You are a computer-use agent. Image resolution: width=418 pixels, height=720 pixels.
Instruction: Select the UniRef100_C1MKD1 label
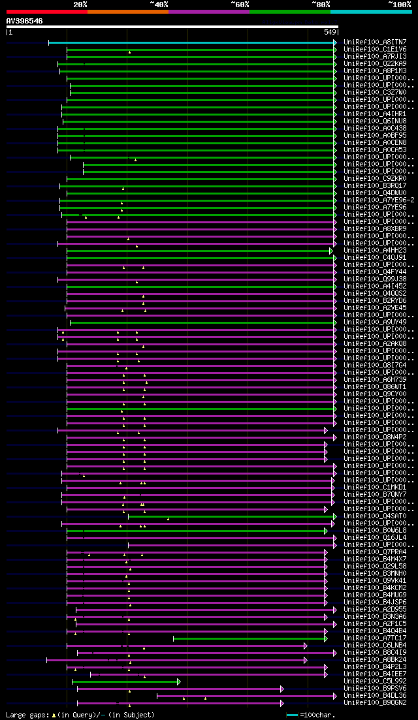[375, 487]
